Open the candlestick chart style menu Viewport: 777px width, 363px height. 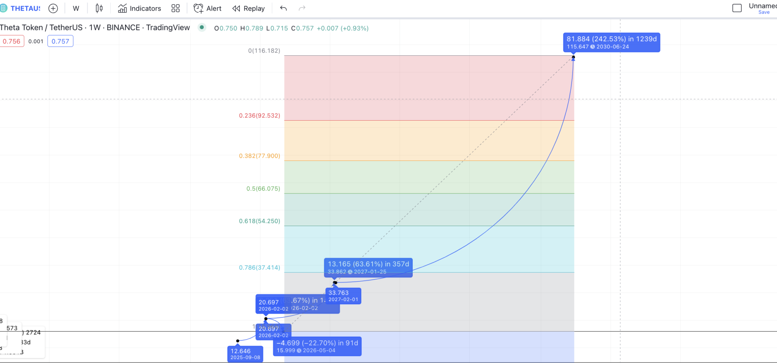[99, 8]
